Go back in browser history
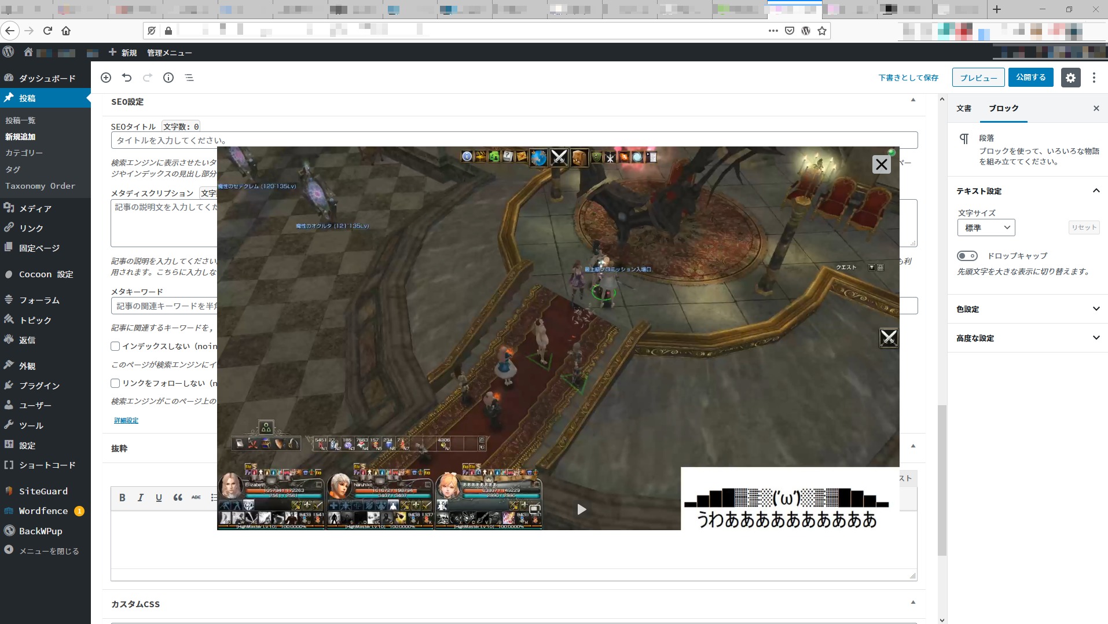The image size is (1108, 624). [10, 31]
